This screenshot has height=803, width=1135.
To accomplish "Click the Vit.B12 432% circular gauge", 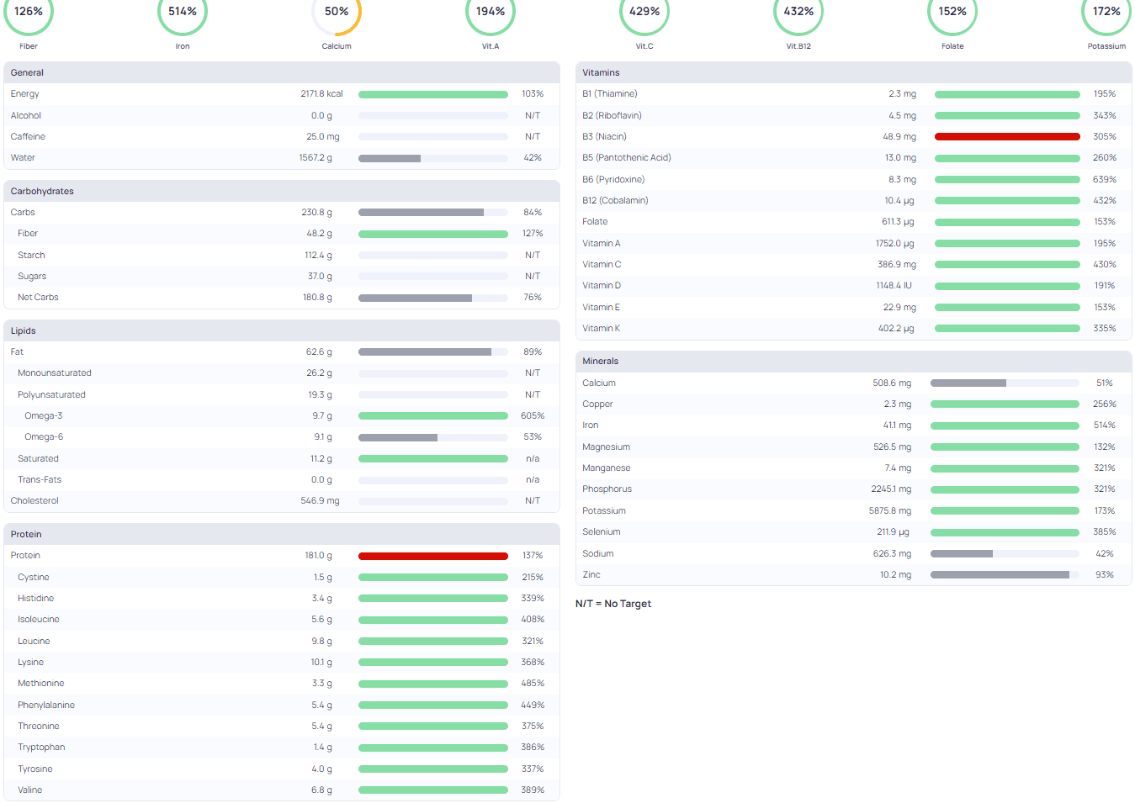I will point(798,12).
